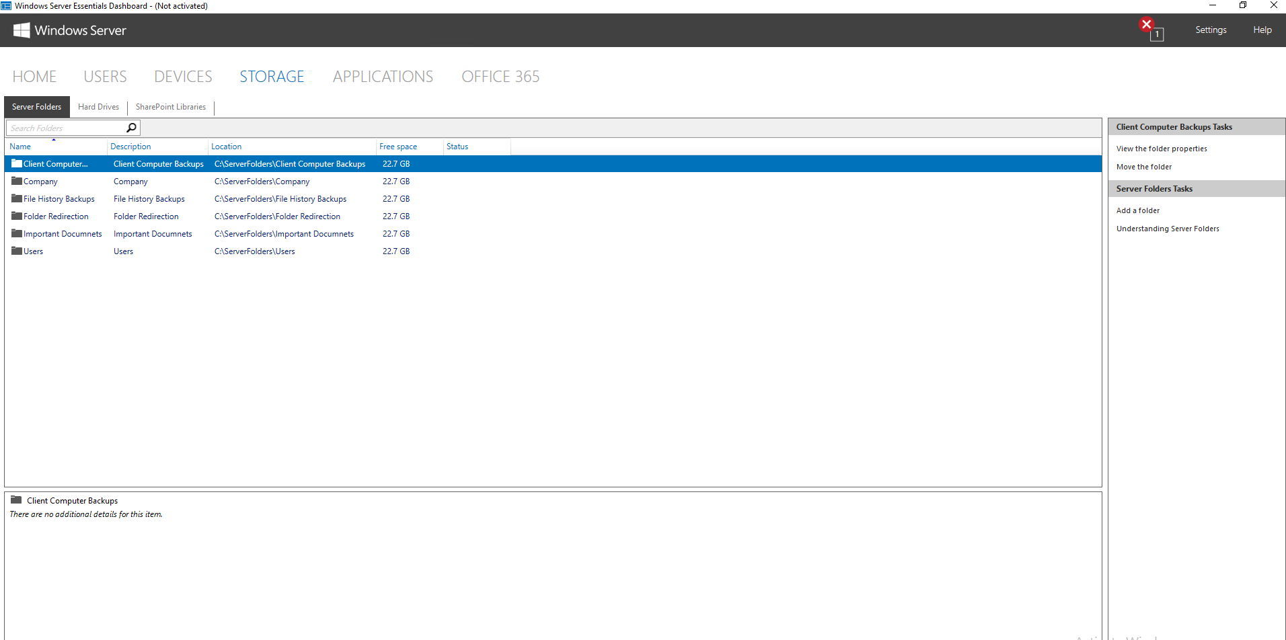Click the Windows Server logo icon

(22, 30)
